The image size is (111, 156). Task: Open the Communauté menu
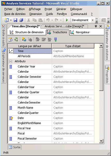tap(79, 14)
